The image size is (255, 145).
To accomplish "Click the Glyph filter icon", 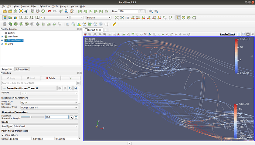I will 38,24.
